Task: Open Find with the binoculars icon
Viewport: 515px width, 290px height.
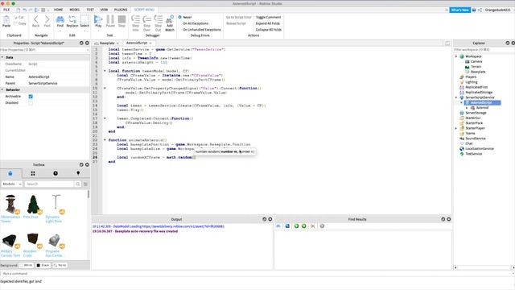Action: pyautogui.click(x=60, y=19)
